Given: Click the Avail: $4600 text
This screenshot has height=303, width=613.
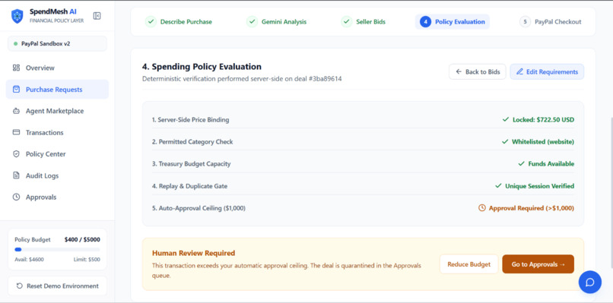Looking at the screenshot, I should point(30,259).
